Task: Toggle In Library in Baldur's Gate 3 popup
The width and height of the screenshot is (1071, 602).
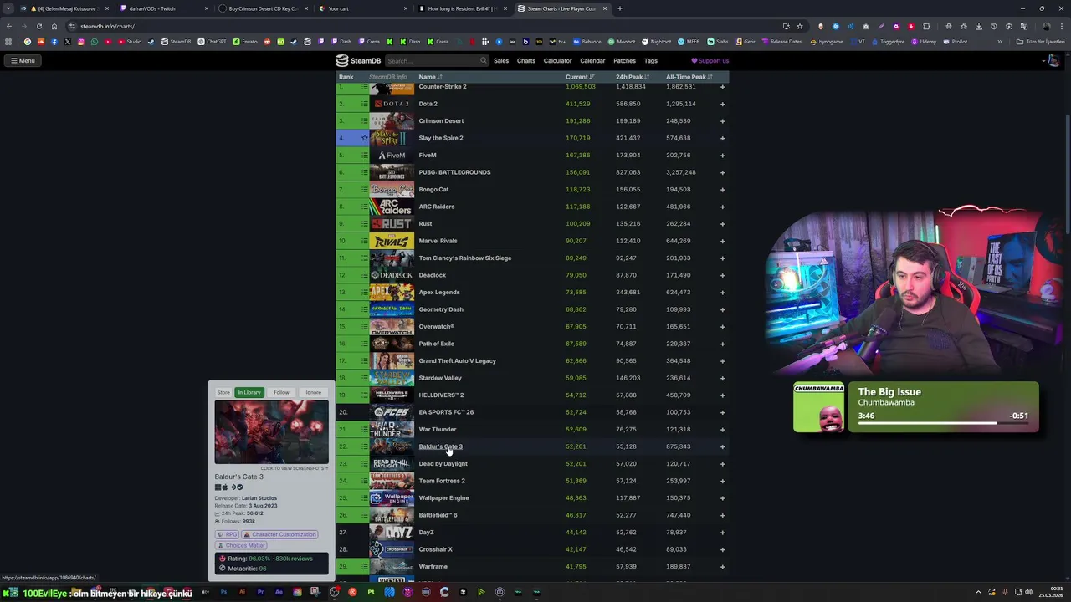Action: pos(249,392)
